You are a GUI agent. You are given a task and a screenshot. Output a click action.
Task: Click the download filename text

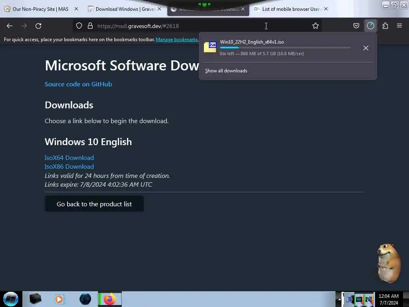252,42
